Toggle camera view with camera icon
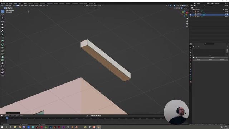This screenshot has width=229, height=129. pyautogui.click(x=187, y=24)
